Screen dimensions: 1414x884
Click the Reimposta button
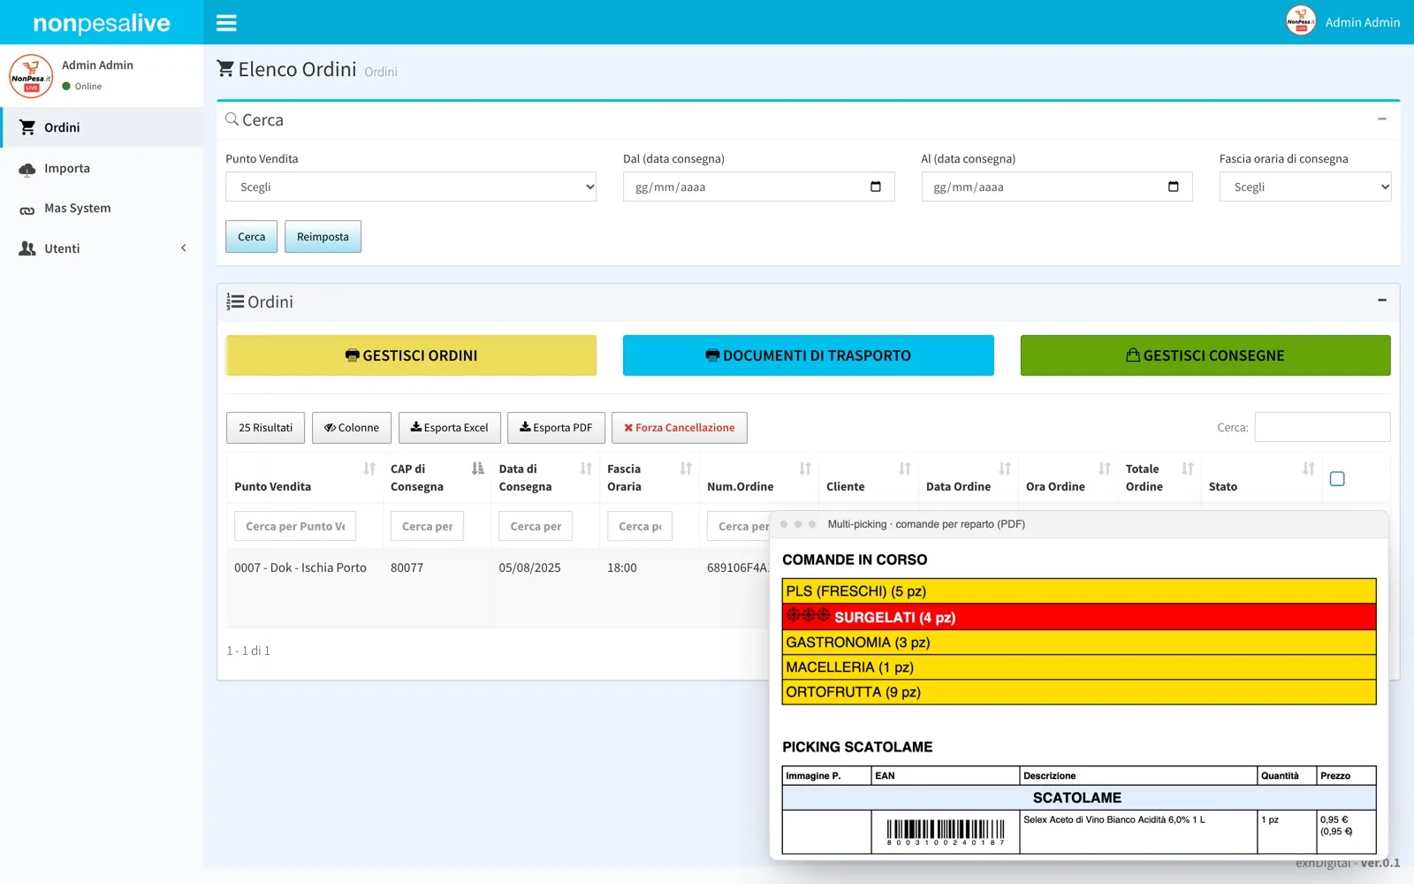click(323, 237)
